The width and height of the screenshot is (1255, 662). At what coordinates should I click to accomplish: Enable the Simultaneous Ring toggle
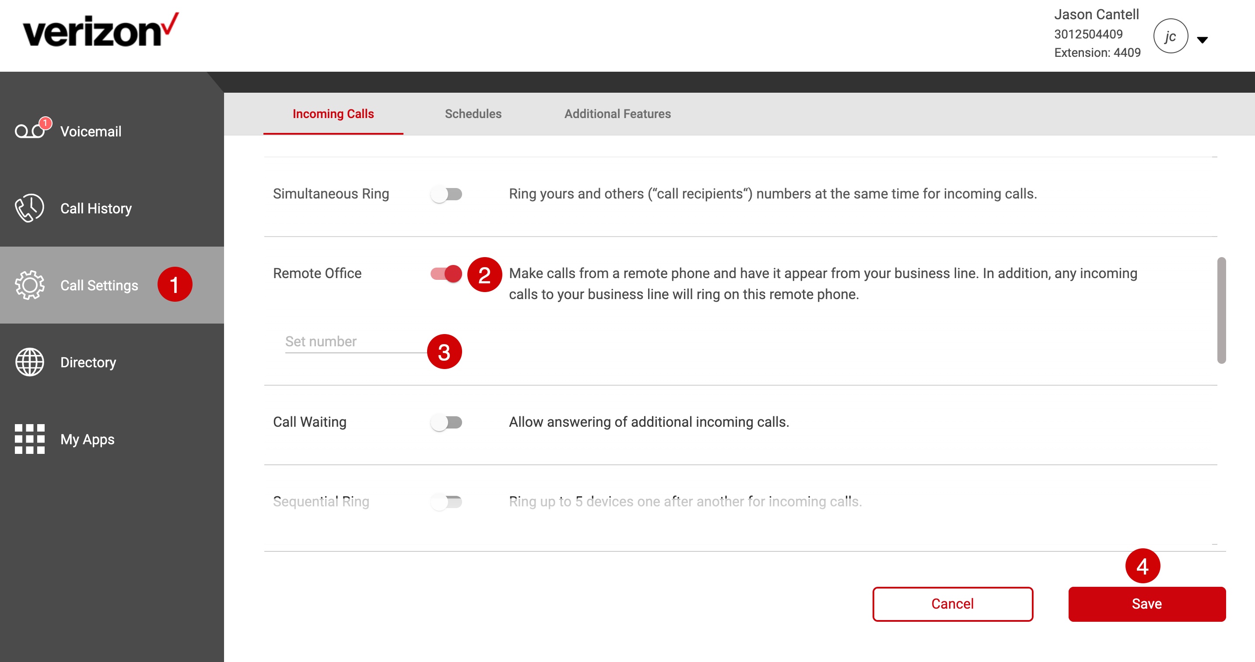tap(446, 194)
